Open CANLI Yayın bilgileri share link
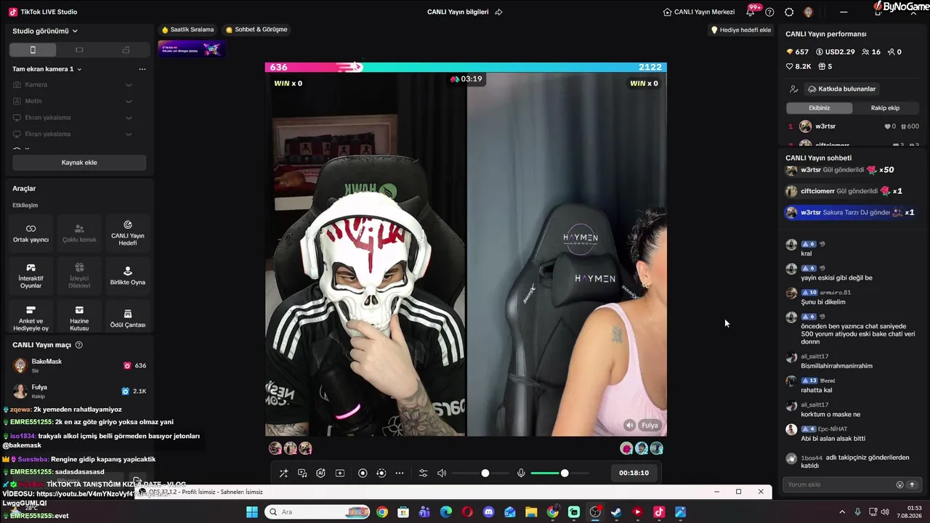 [x=498, y=12]
